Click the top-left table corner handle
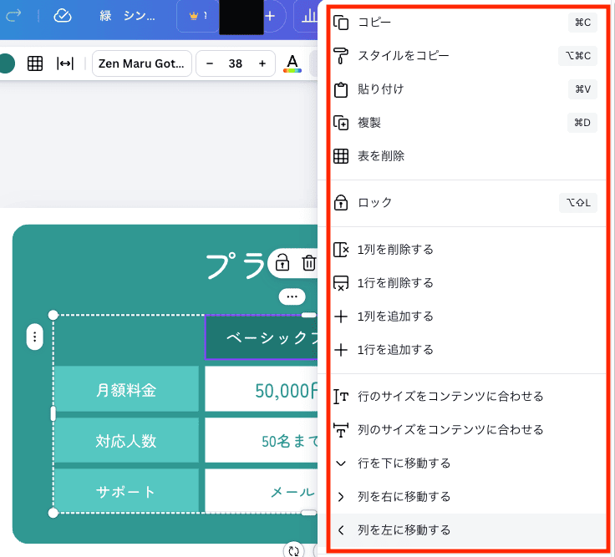 [53, 315]
